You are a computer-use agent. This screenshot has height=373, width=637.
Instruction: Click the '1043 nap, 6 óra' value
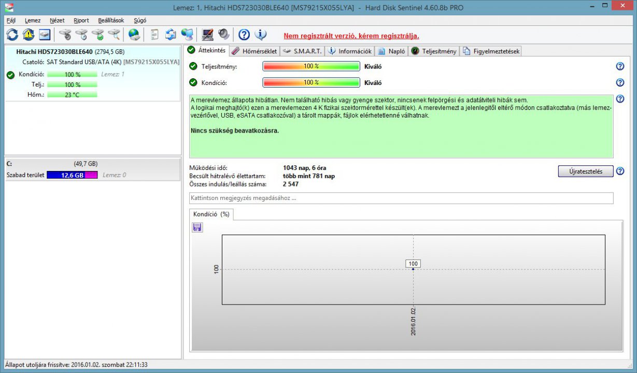pos(305,168)
